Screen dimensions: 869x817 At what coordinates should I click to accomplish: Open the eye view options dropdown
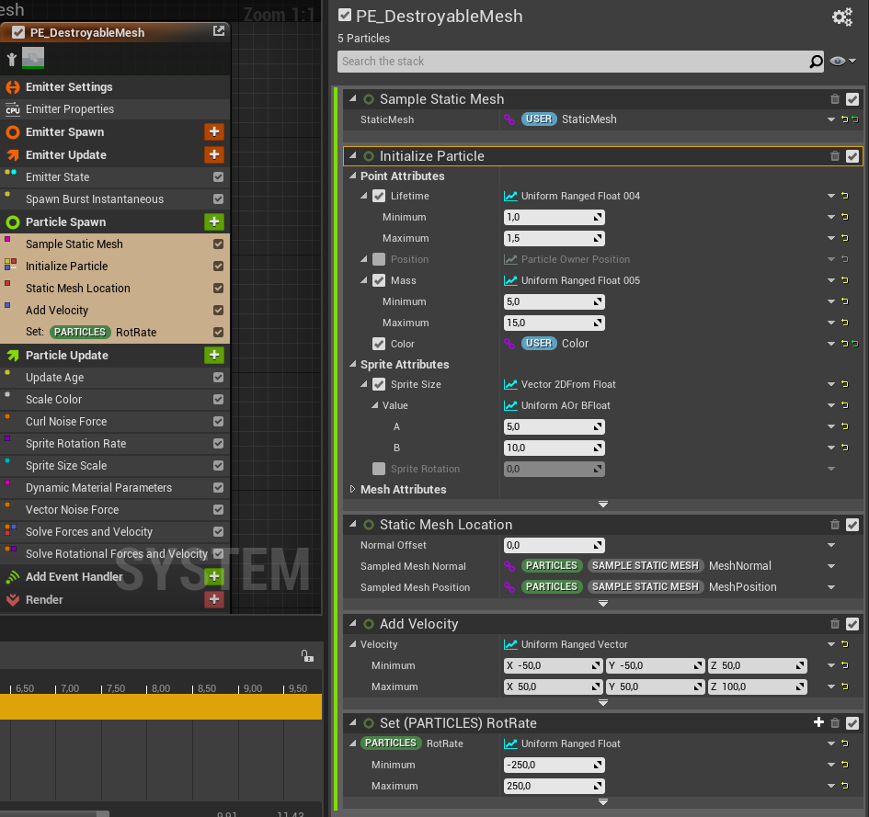click(842, 62)
